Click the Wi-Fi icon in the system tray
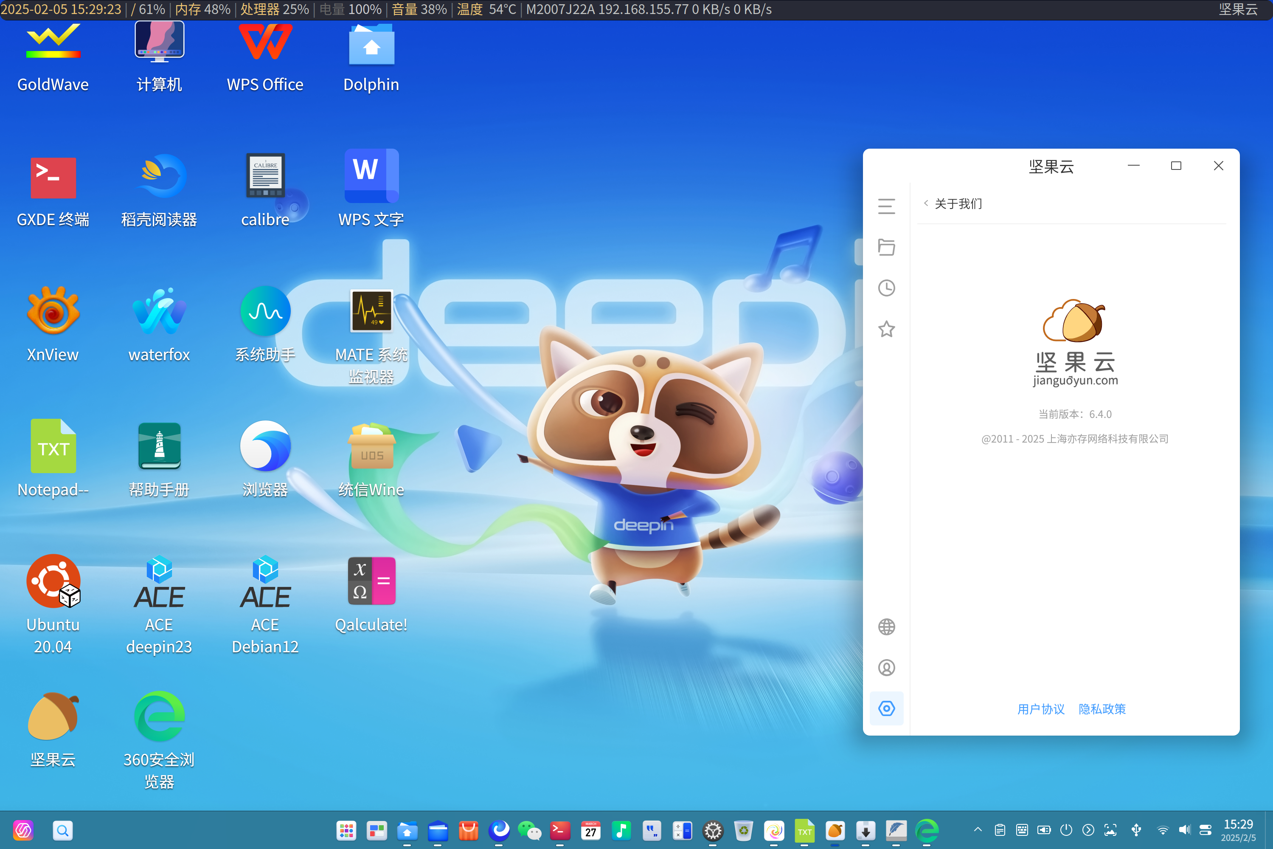This screenshot has height=849, width=1273. click(x=1162, y=830)
